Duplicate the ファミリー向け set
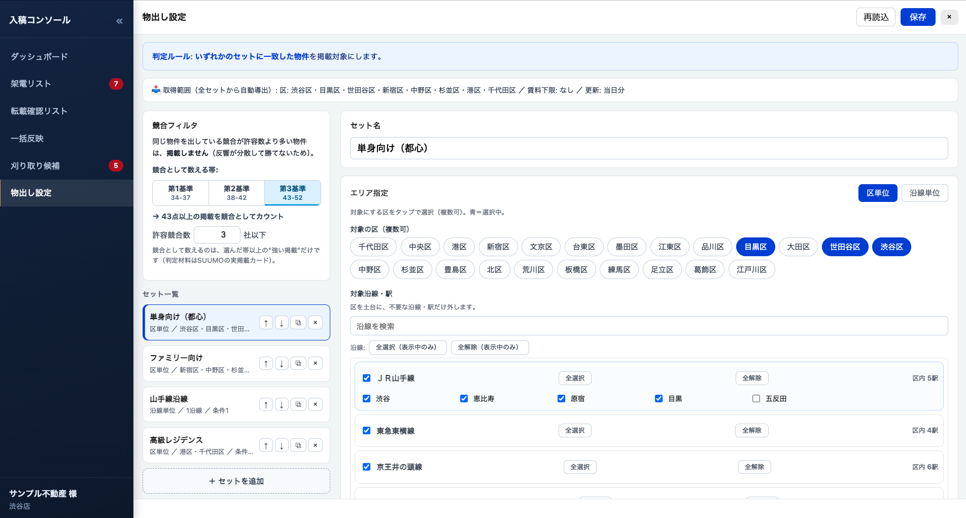 pos(298,363)
